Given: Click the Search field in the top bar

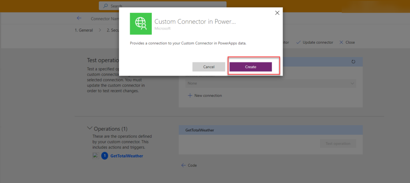Looking at the screenshot, I should [x=162, y=6].
